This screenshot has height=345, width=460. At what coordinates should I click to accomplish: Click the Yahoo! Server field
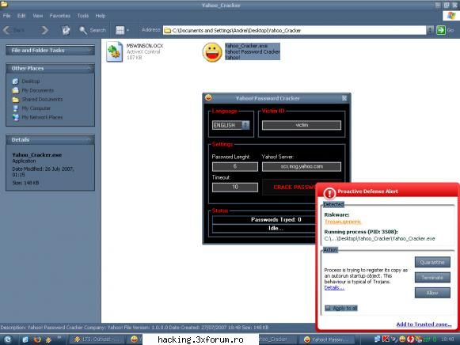click(302, 166)
